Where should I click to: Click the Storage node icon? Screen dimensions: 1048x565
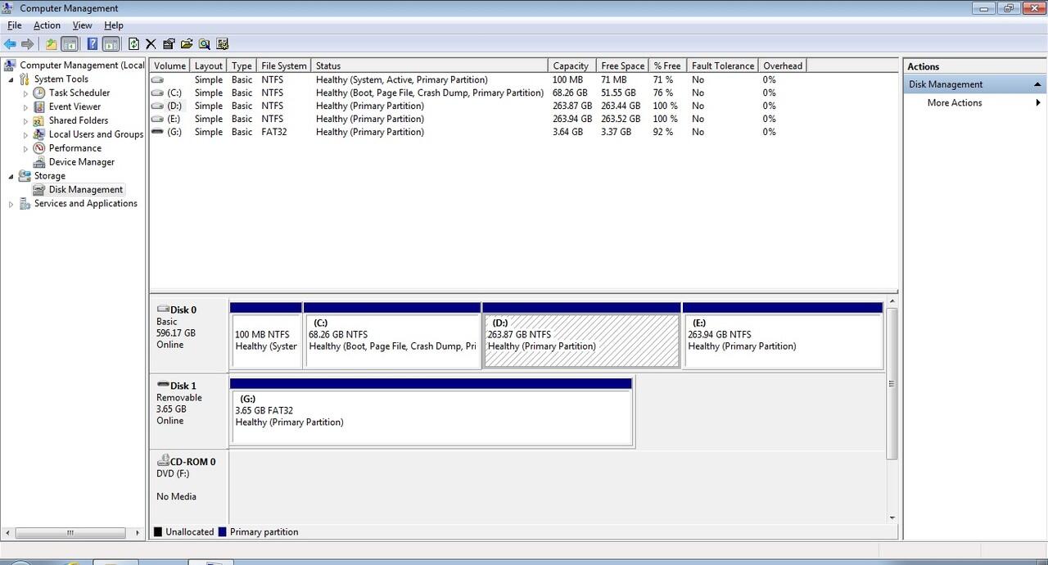pos(25,176)
